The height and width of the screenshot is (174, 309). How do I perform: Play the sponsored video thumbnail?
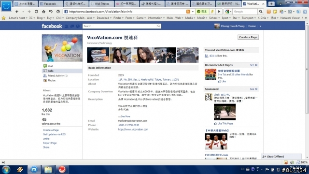tap(225, 112)
